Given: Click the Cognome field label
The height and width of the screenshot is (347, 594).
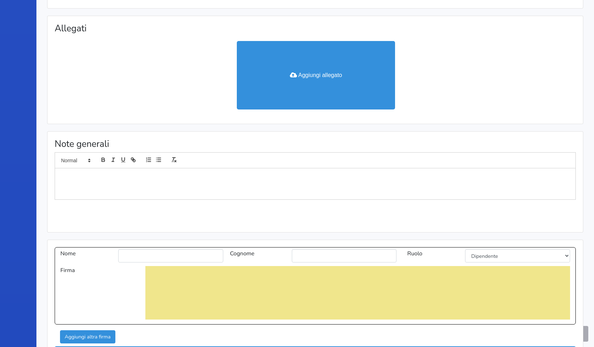Looking at the screenshot, I should click(x=242, y=254).
